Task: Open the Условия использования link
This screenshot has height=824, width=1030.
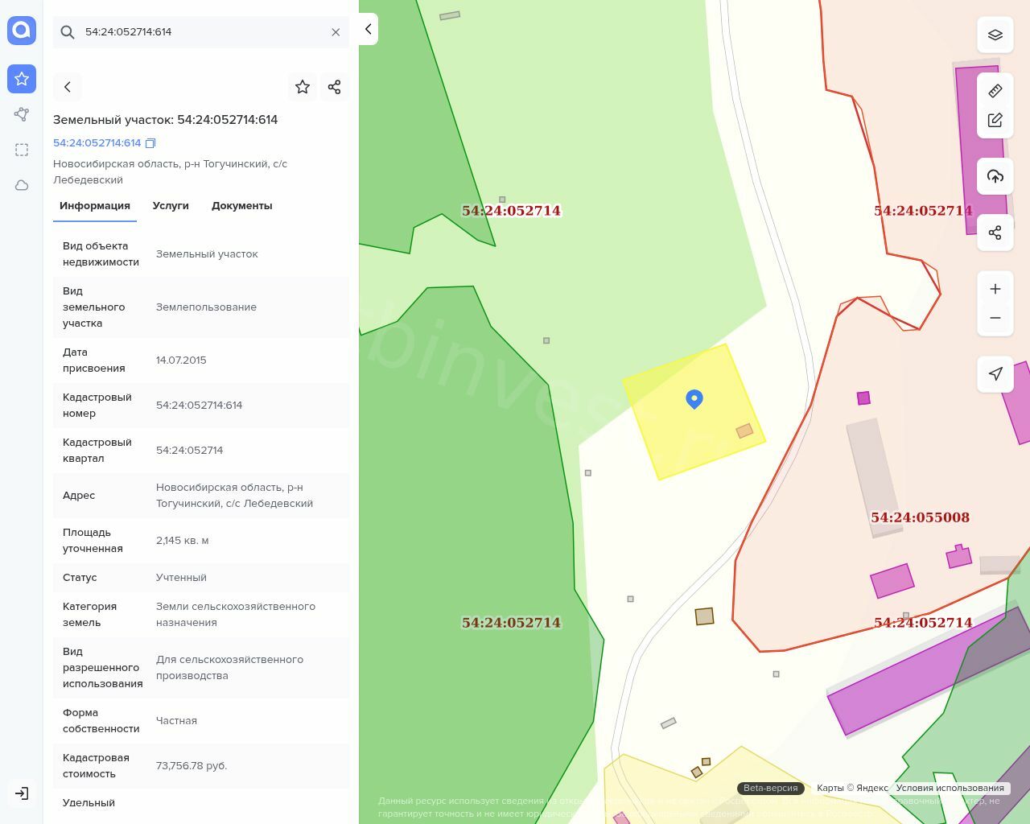Action: pos(950,789)
